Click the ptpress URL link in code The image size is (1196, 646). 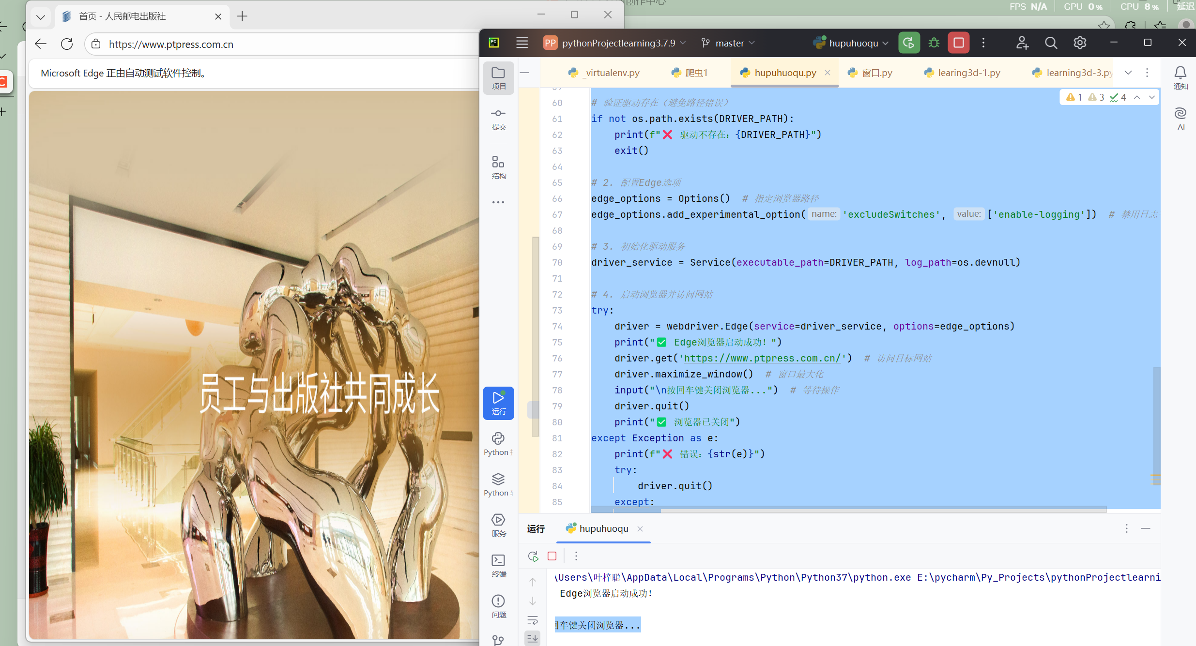click(762, 358)
